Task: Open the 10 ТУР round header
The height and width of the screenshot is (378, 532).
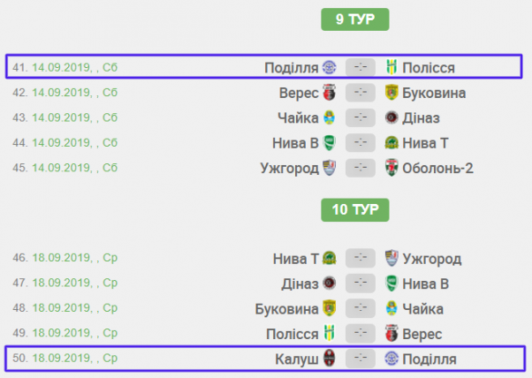Action: [354, 210]
